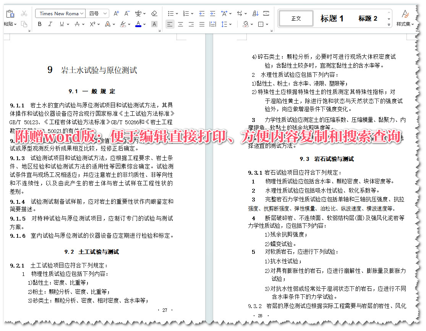Click the Sort paragraphs icon
The image size is (426, 331).
(256, 13)
